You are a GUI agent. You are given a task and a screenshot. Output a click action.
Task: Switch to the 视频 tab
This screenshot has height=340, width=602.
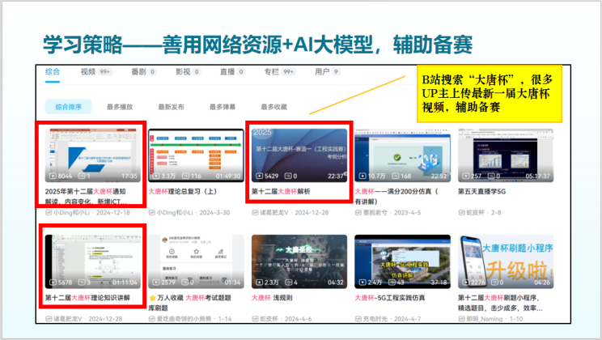88,72
